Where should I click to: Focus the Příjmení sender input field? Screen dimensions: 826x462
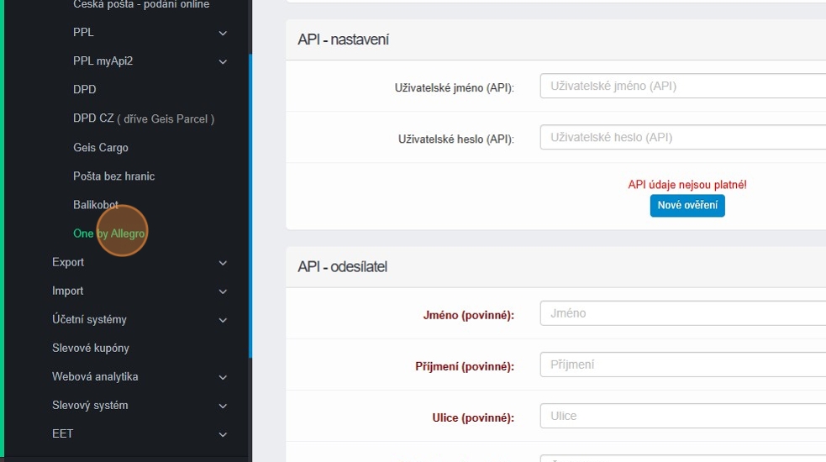tap(682, 365)
